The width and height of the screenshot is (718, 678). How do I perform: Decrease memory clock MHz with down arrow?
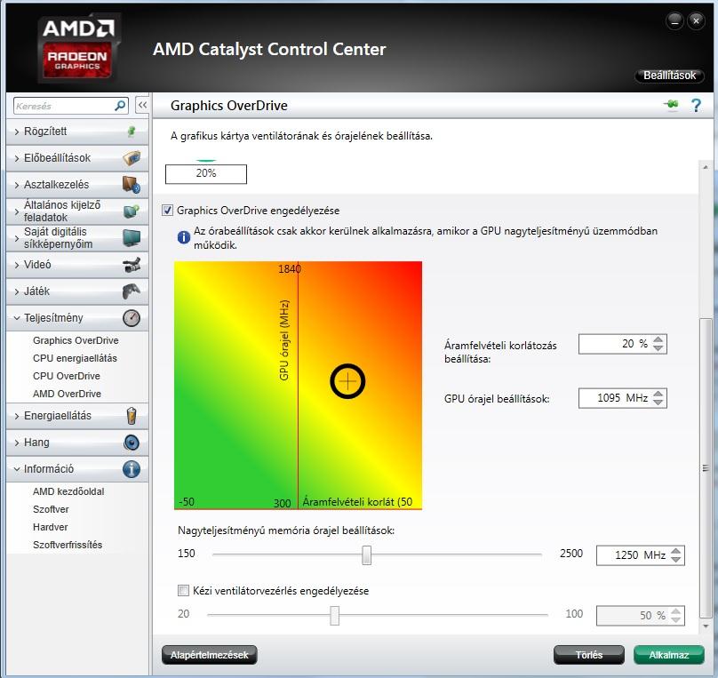pyautogui.click(x=676, y=560)
